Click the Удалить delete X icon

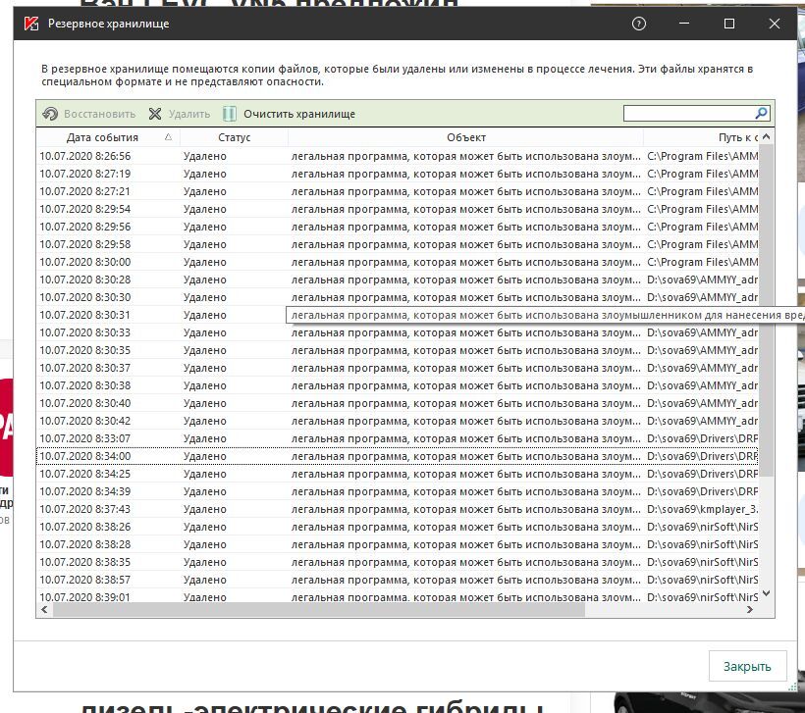point(155,114)
